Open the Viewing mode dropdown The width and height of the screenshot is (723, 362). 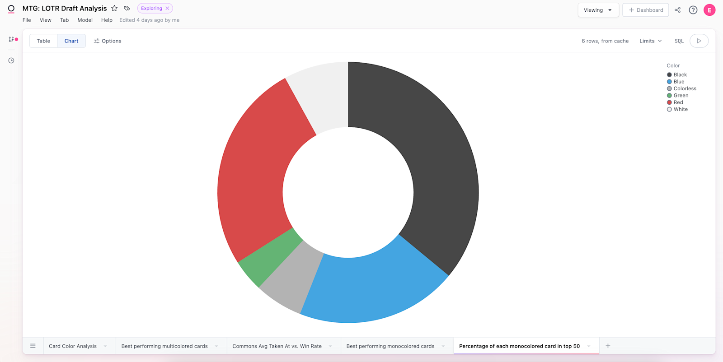(x=597, y=10)
